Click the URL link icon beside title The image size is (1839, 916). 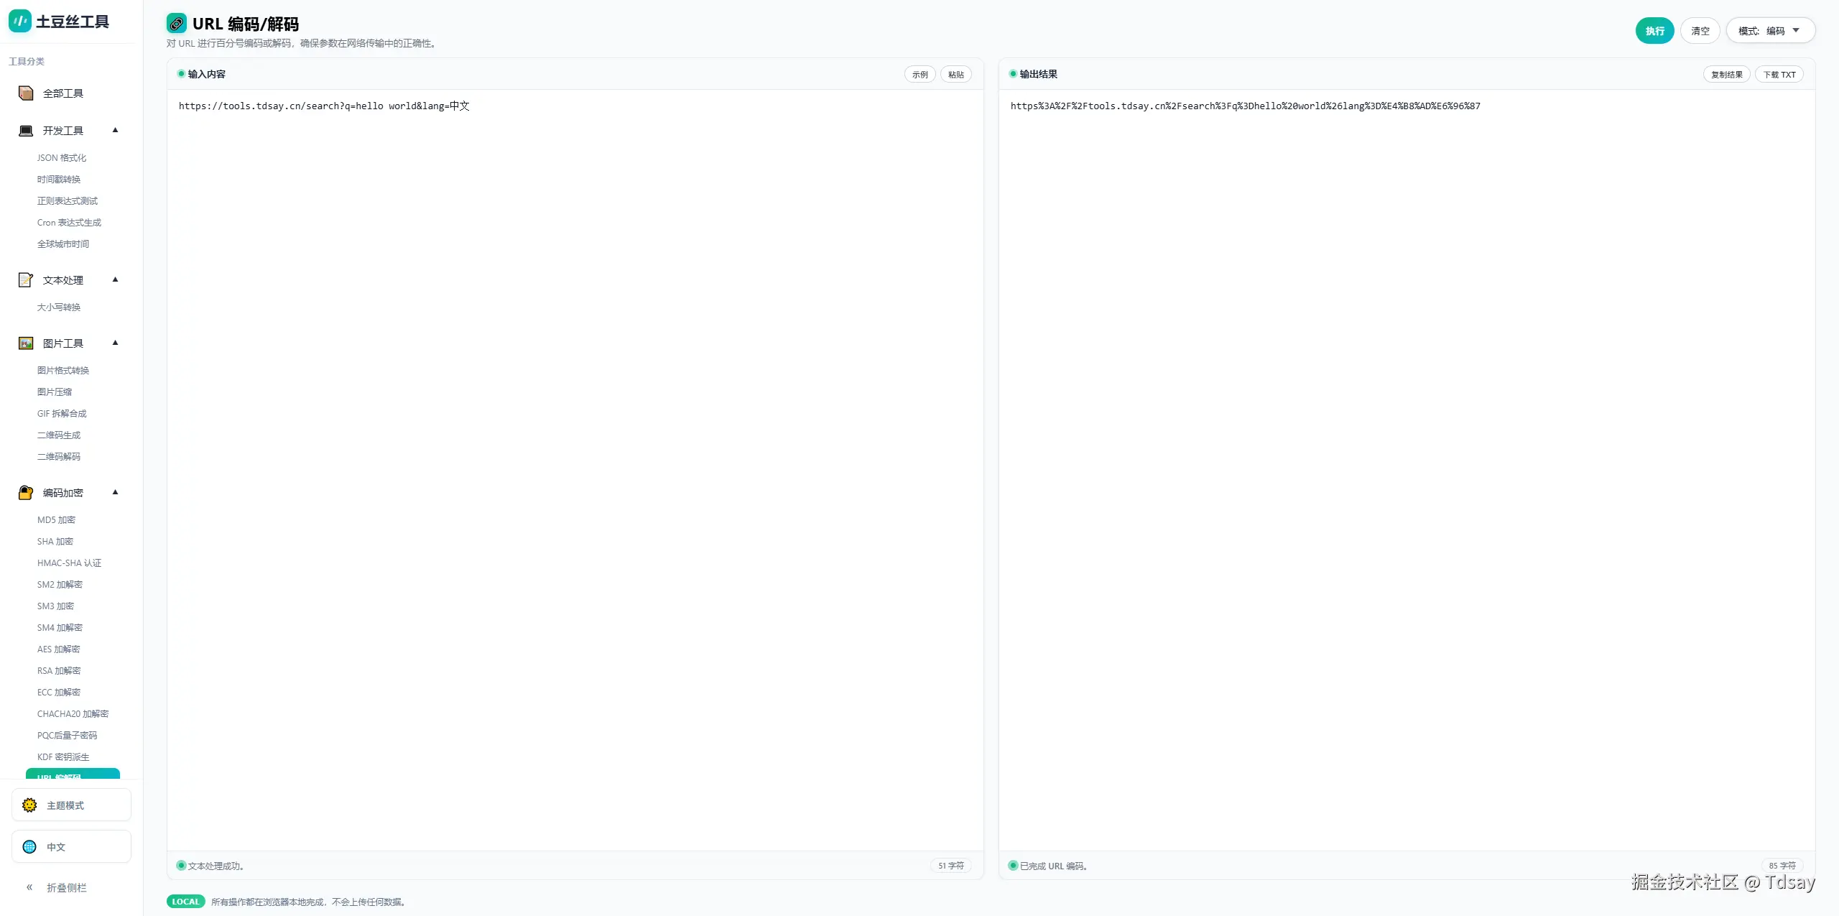176,24
